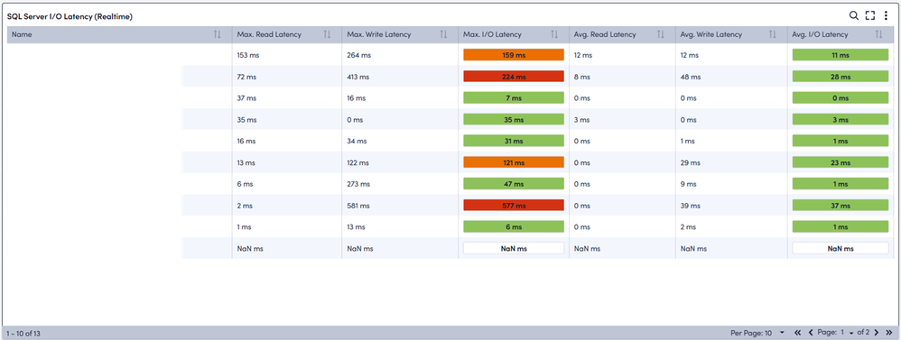Go to next page arrow
Image resolution: width=901 pixels, height=340 pixels.
(x=877, y=333)
